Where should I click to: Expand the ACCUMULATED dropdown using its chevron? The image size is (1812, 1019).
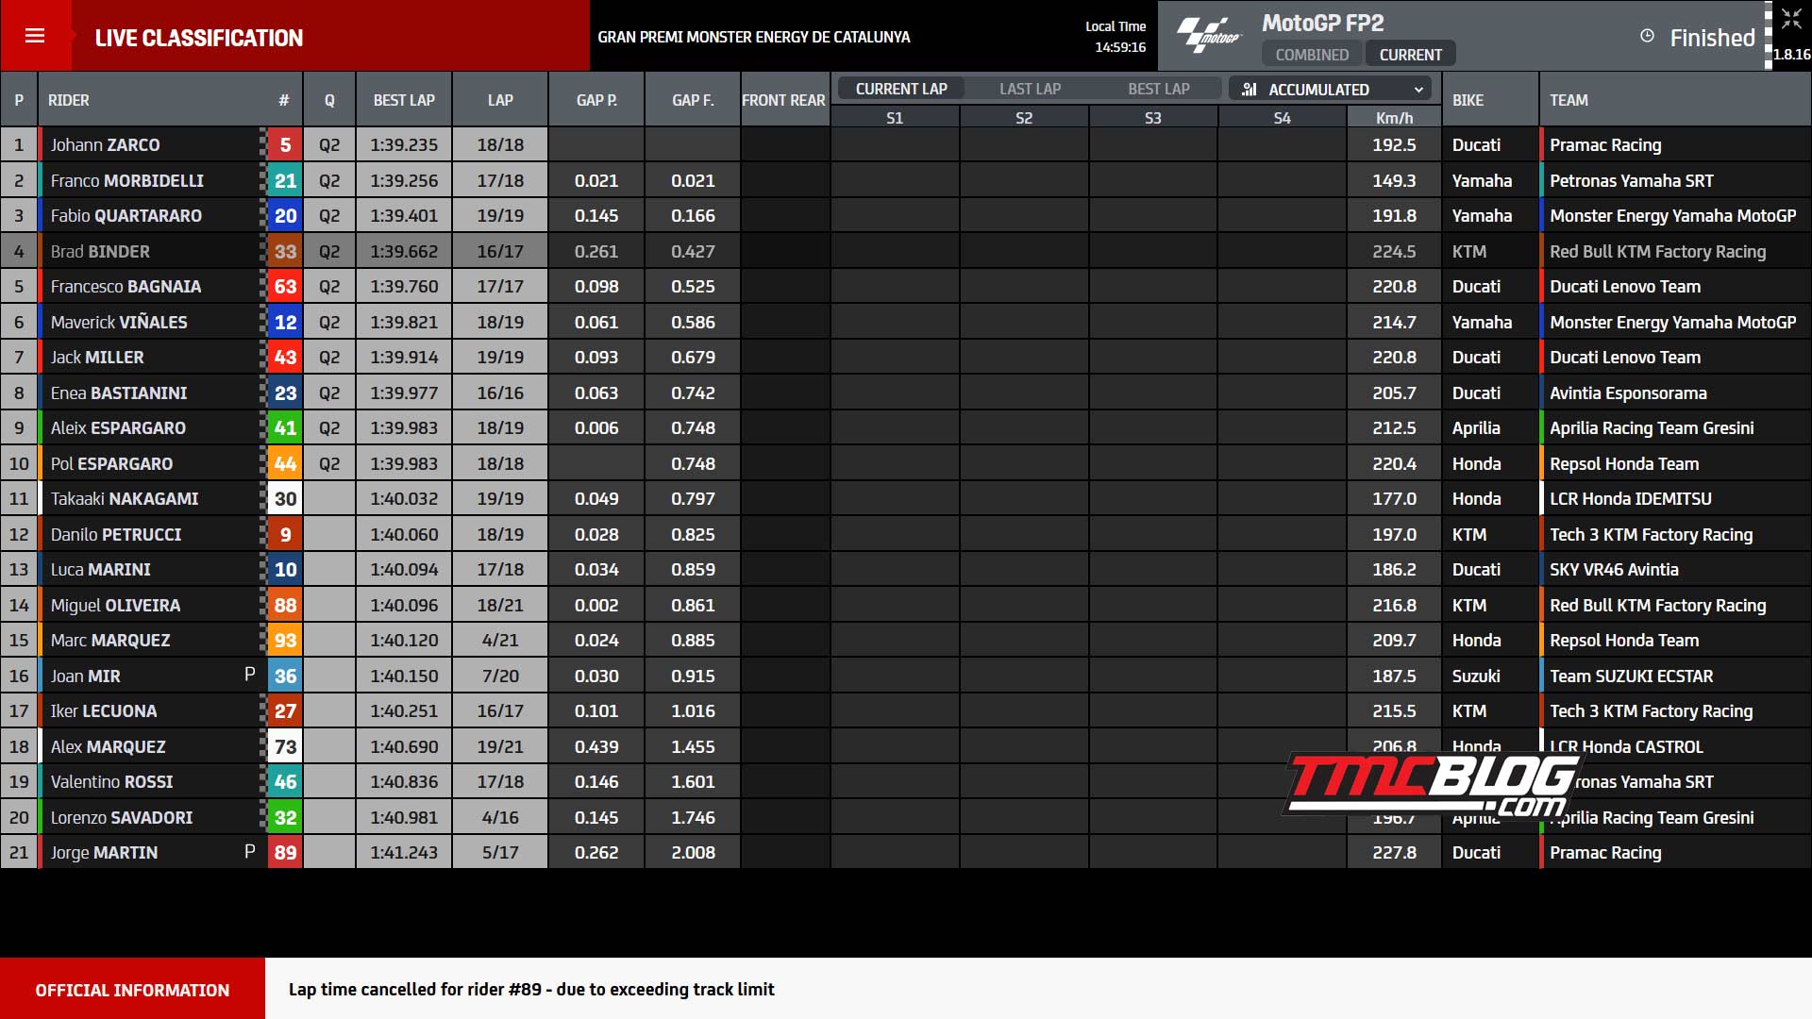pyautogui.click(x=1418, y=90)
